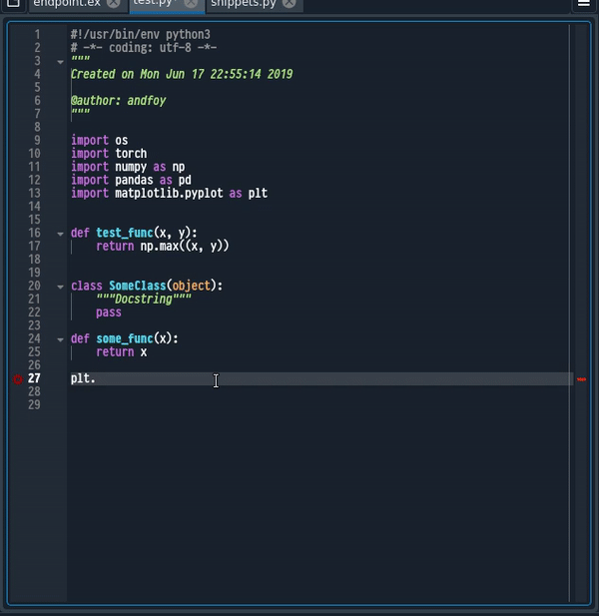Click line number 27 in the gutter
Screen dimensions: 599x616
34,378
